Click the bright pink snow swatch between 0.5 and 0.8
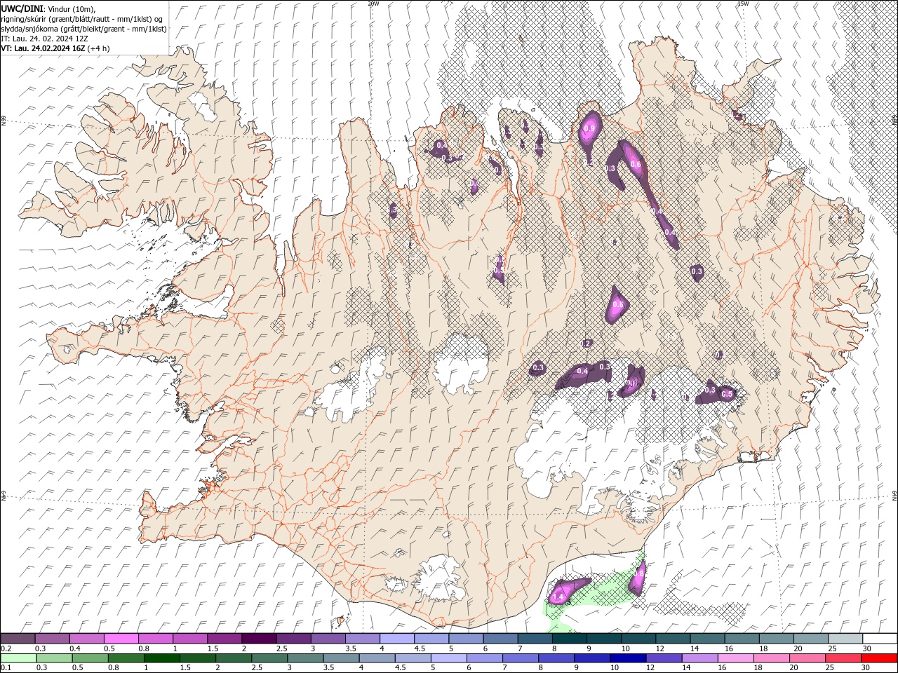 (x=121, y=639)
